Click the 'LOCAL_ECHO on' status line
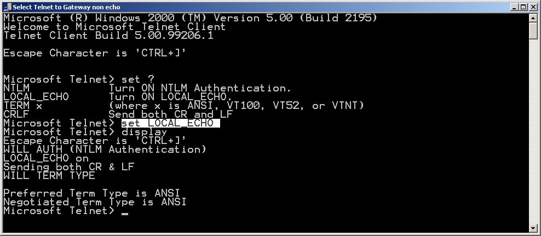 (x=46, y=158)
